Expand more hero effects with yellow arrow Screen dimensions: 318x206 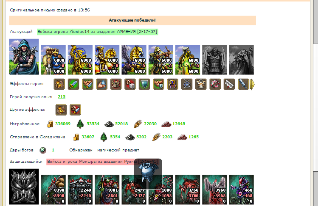pyautogui.click(x=252, y=84)
